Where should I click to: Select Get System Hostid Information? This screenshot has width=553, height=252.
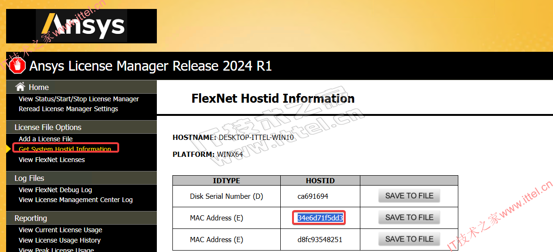pyautogui.click(x=65, y=149)
